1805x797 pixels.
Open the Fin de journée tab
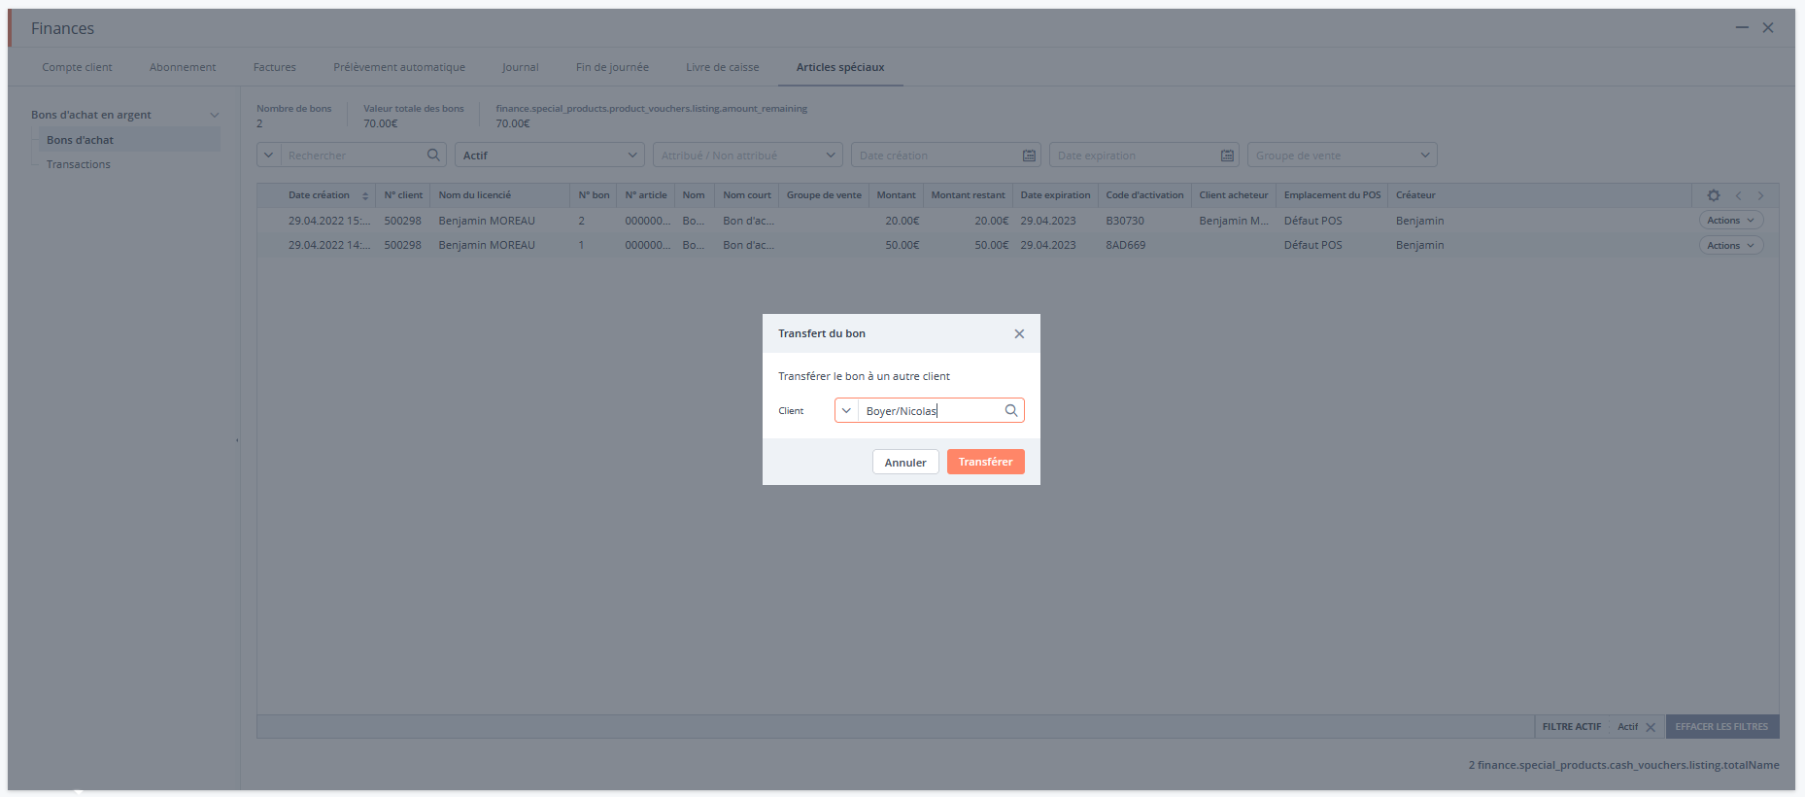pos(612,67)
